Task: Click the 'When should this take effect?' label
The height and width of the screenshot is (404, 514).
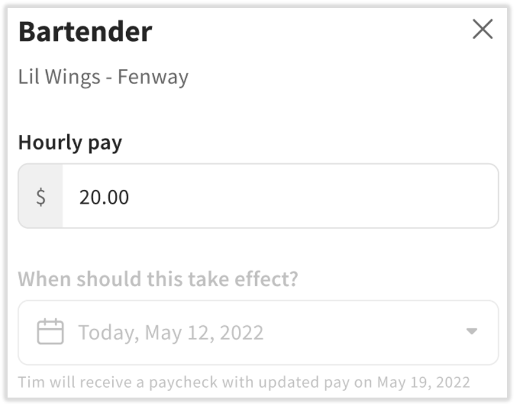Action: (x=157, y=279)
